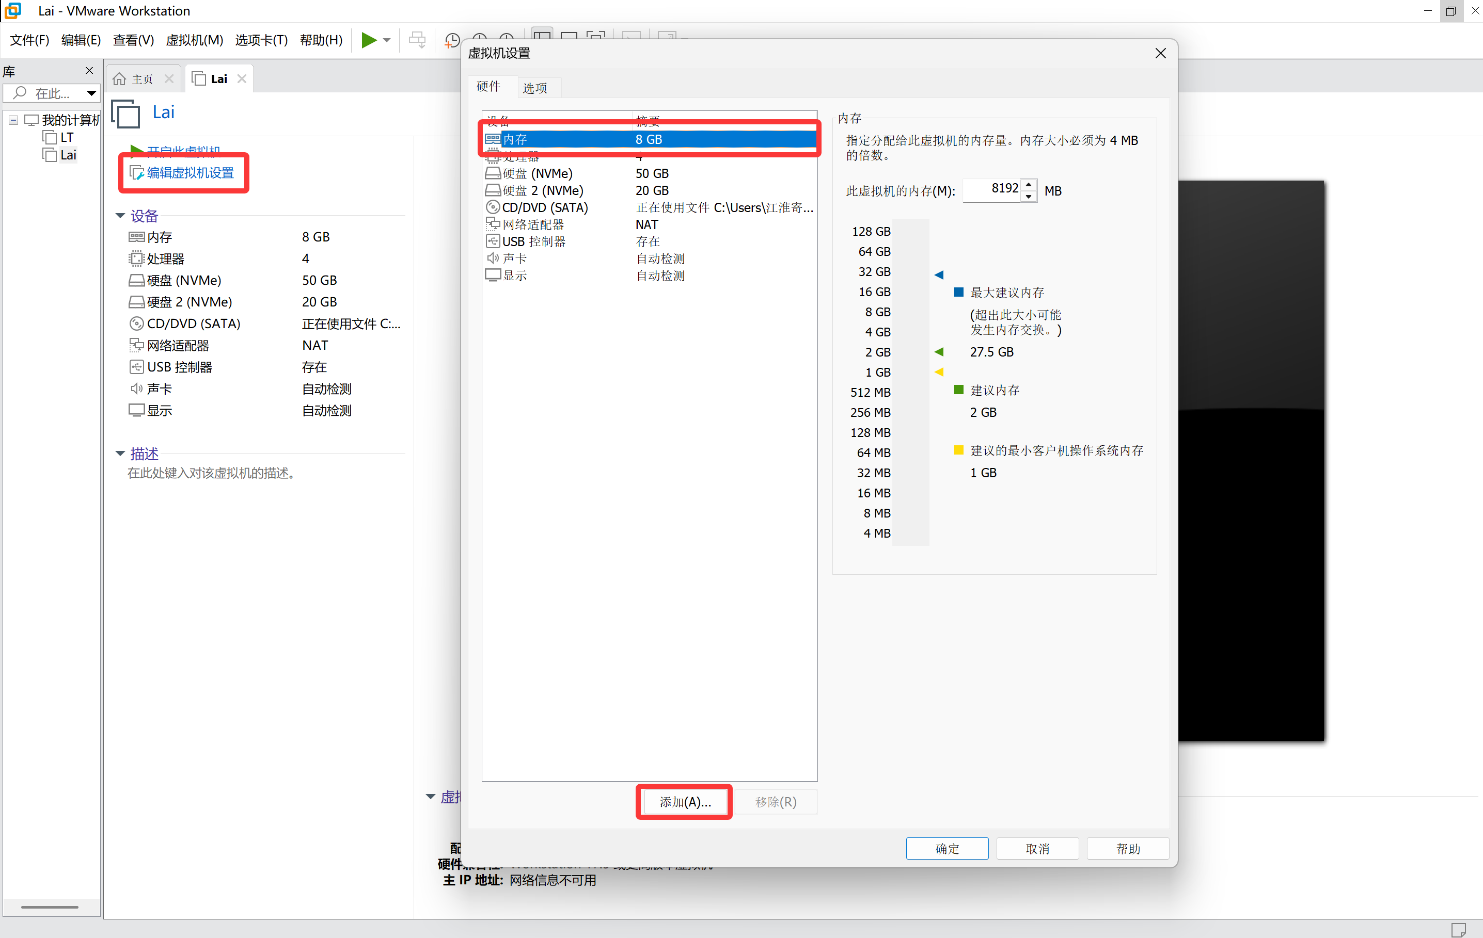
Task: Select the 硬盘 (NVMe) 50 GB hardware row
Action: (x=650, y=173)
